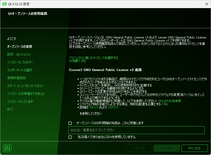Select オープンソースの義務 step in sidebar
211x155 pixels.
coord(20,47)
